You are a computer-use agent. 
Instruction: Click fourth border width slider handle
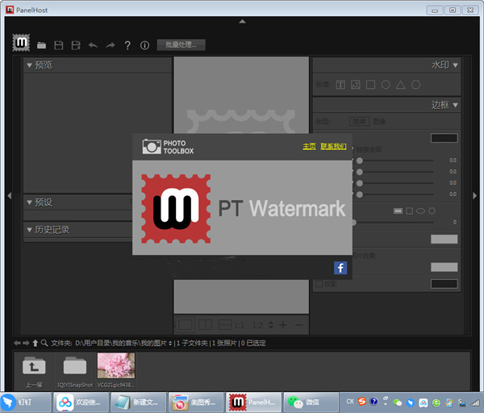pyautogui.click(x=360, y=194)
